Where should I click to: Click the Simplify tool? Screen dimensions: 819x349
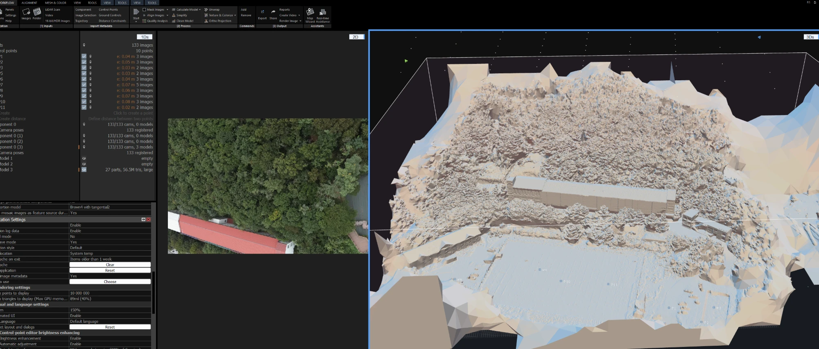[179, 15]
